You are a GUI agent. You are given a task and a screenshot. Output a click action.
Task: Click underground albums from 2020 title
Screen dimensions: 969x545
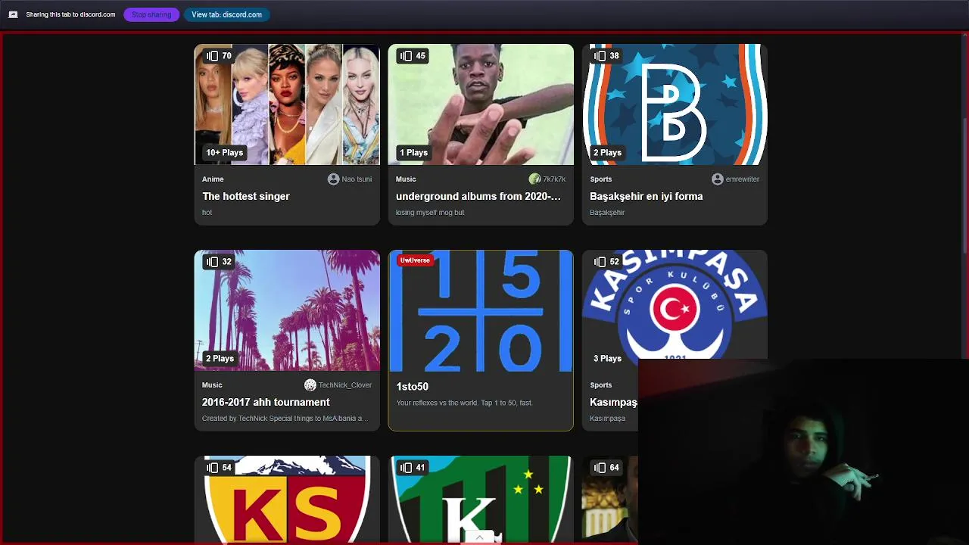click(478, 196)
